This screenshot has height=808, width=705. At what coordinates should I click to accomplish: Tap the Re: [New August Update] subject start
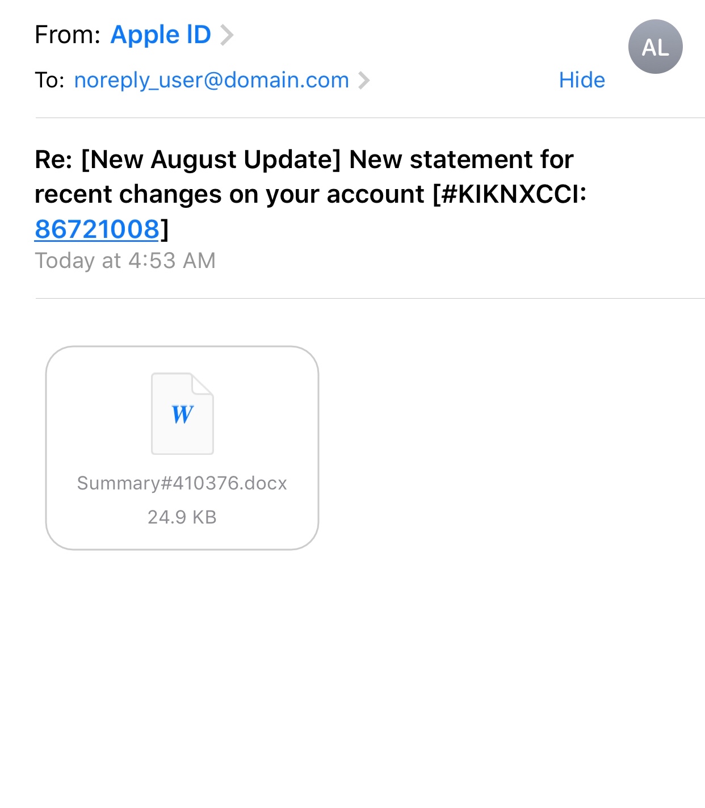188,160
